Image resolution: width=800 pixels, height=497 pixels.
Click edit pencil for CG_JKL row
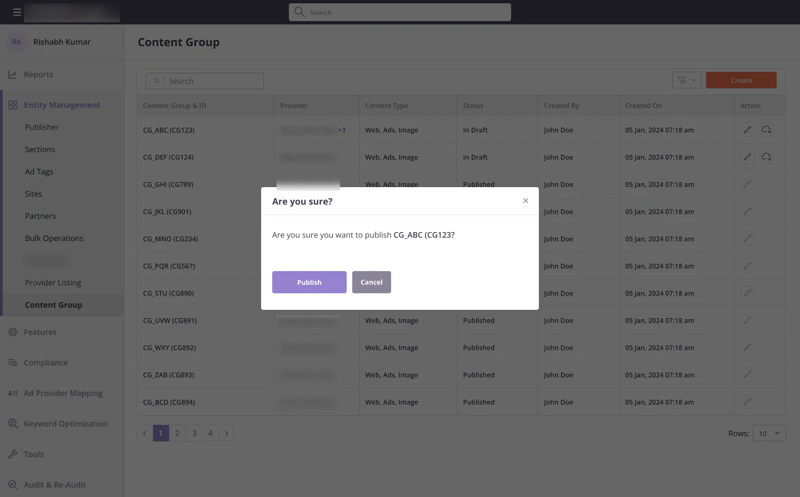pyautogui.click(x=748, y=212)
